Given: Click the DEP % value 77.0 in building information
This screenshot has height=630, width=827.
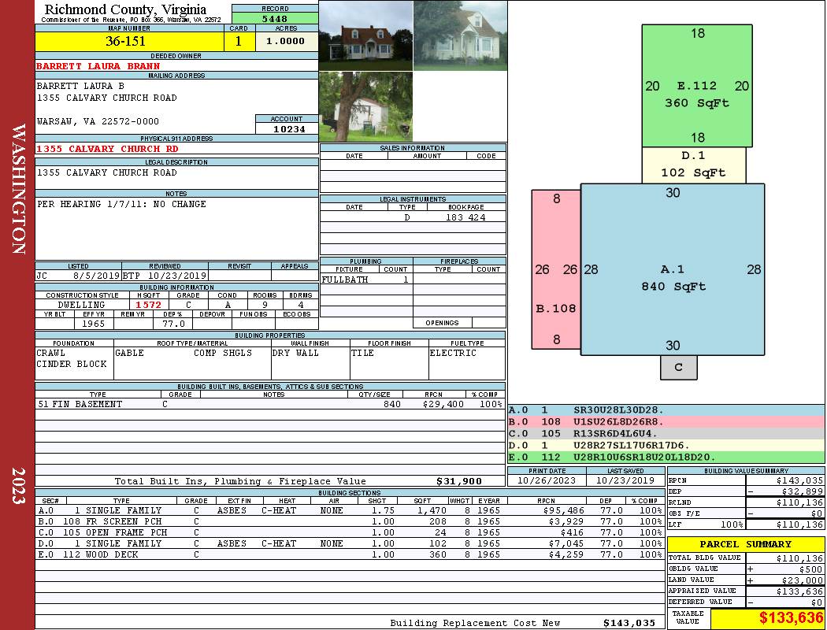Looking at the screenshot, I should [173, 324].
